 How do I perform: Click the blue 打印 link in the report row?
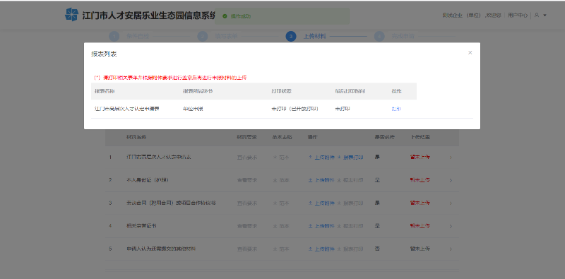[396, 109]
